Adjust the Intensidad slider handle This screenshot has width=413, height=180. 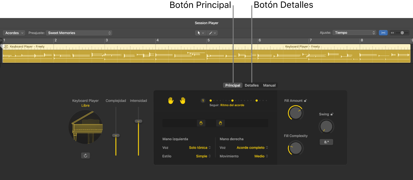tap(138, 121)
